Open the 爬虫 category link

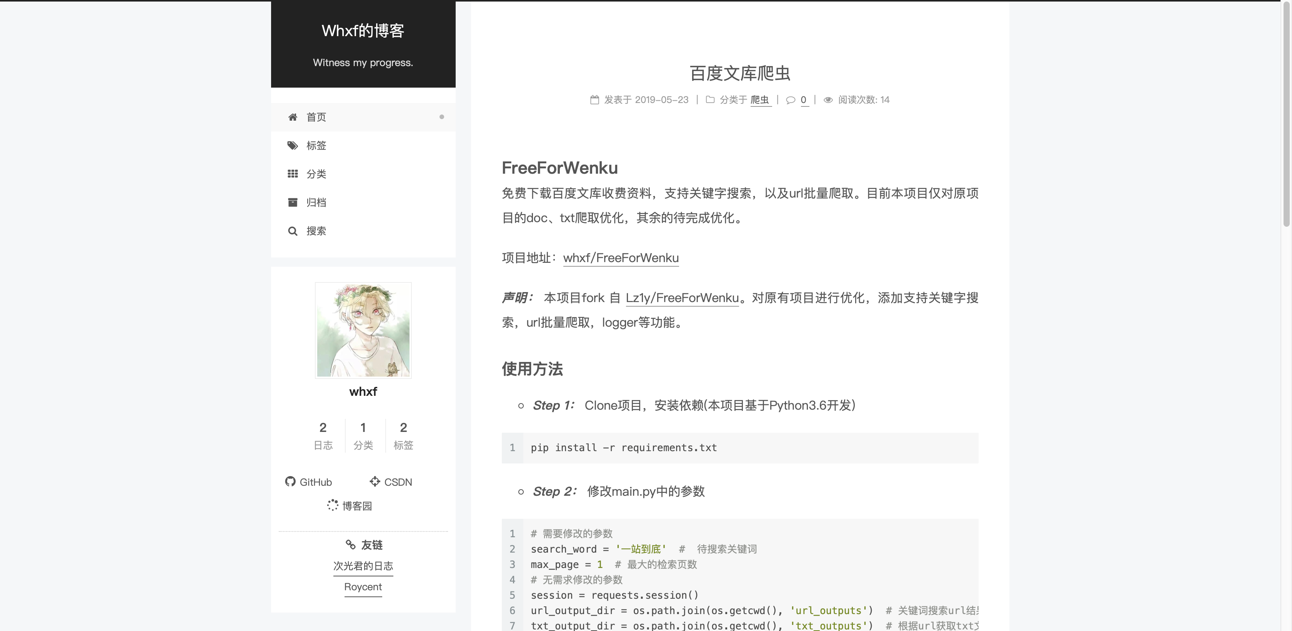(760, 100)
